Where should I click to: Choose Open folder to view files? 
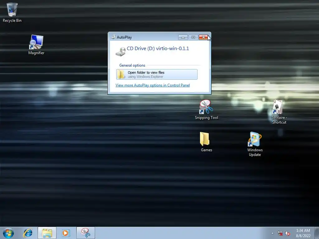[x=157, y=74]
